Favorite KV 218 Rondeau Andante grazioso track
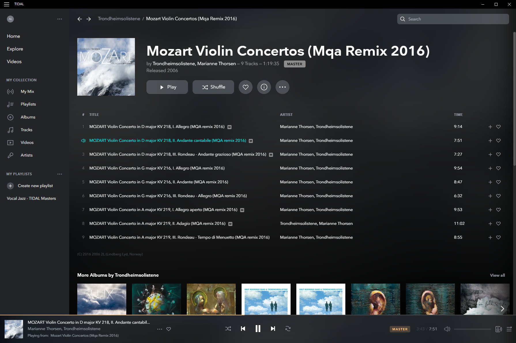The image size is (516, 343). pyautogui.click(x=498, y=154)
